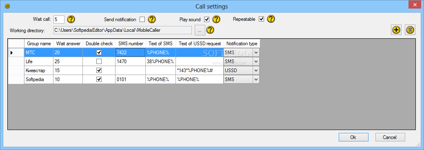Click Wait answer cell with value 10
Image resolution: width=424 pixels, height=150 pixels.
(68, 79)
